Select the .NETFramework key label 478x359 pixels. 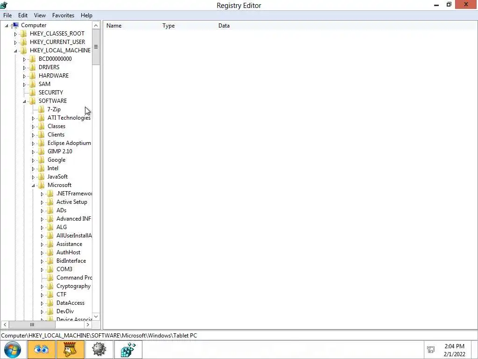pos(74,194)
